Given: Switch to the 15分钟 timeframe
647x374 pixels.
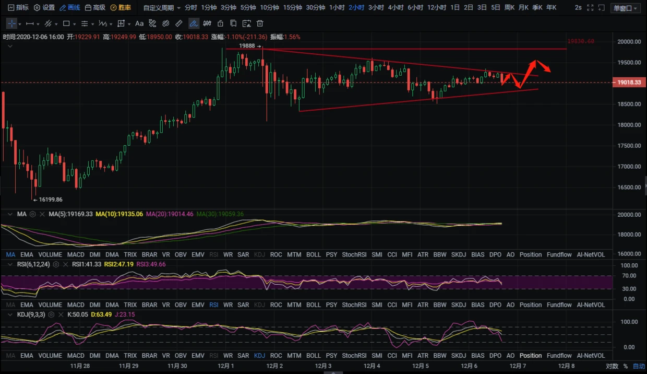Looking at the screenshot, I should (x=292, y=8).
